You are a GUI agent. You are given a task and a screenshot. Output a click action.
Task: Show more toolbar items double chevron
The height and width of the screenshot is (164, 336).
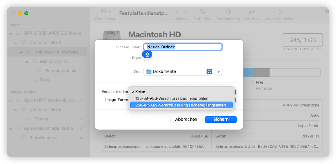(x=327, y=12)
